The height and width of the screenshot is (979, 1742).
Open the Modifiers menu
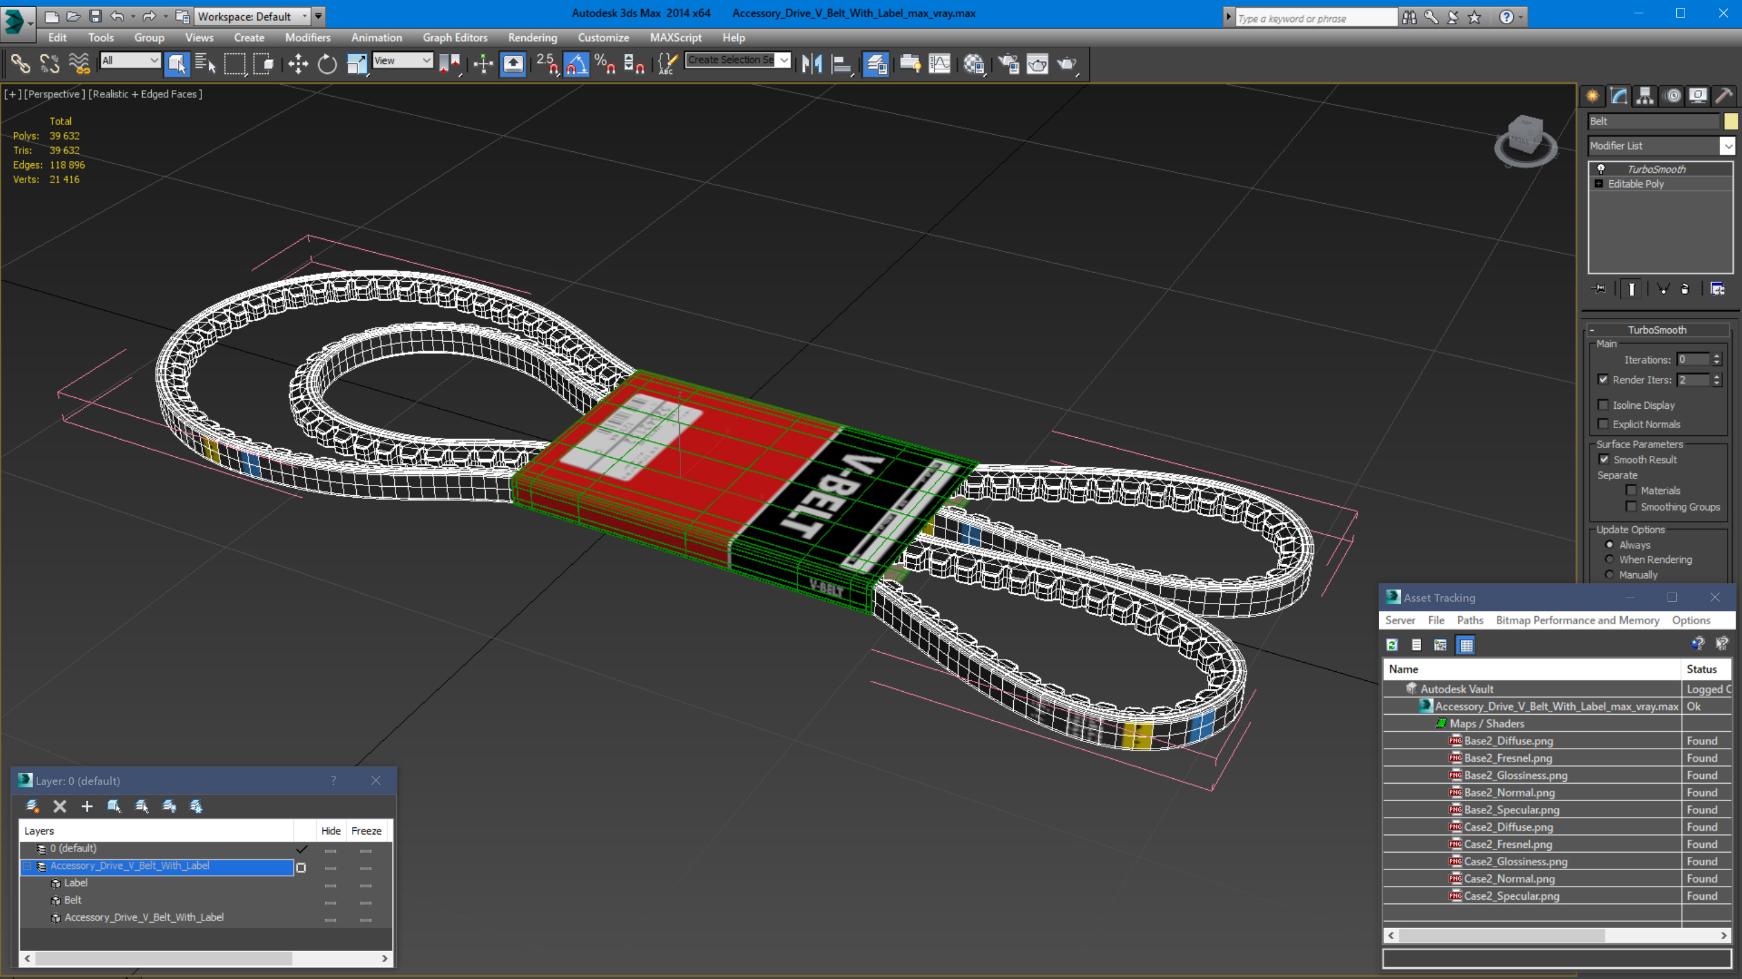coord(308,38)
